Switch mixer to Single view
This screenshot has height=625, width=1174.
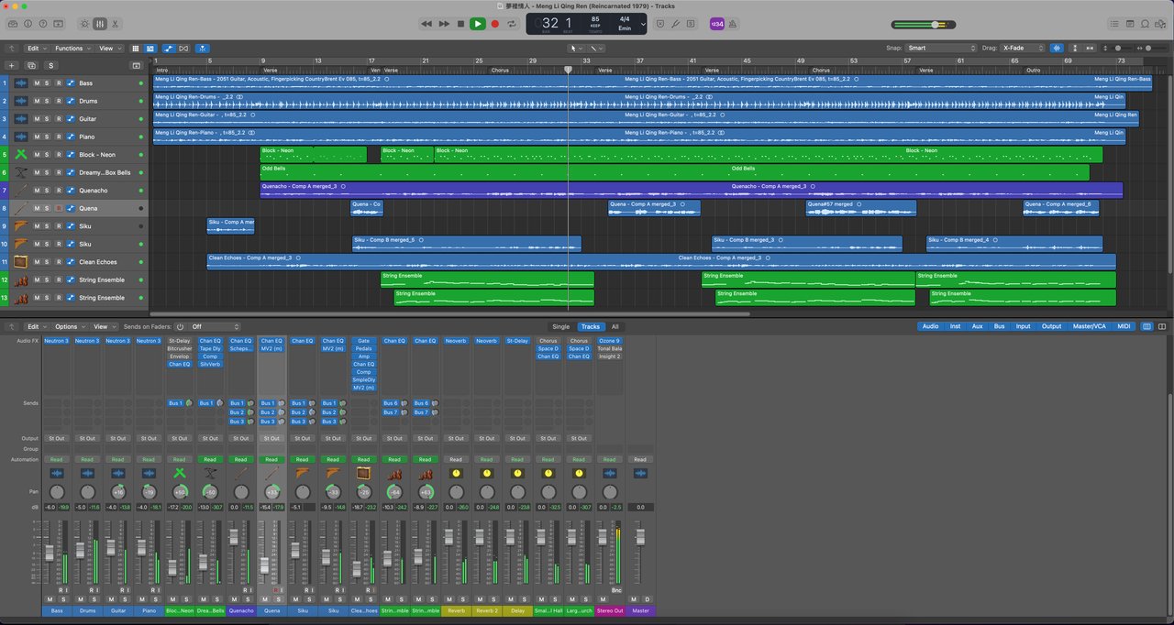[560, 326]
